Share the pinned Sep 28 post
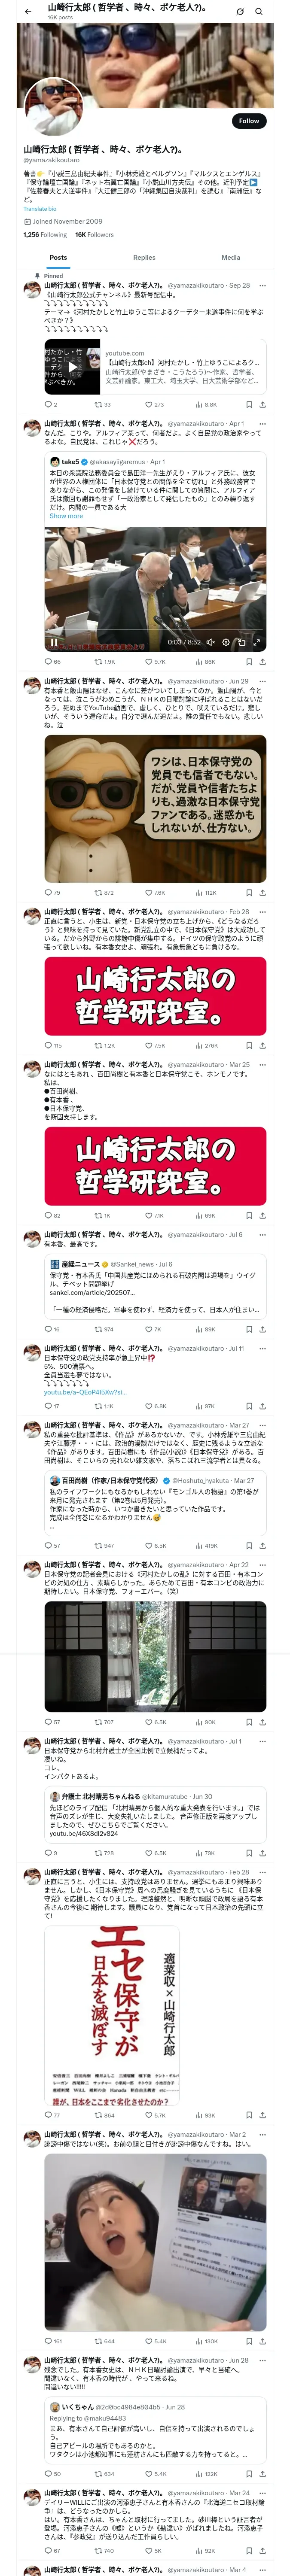 point(262,405)
